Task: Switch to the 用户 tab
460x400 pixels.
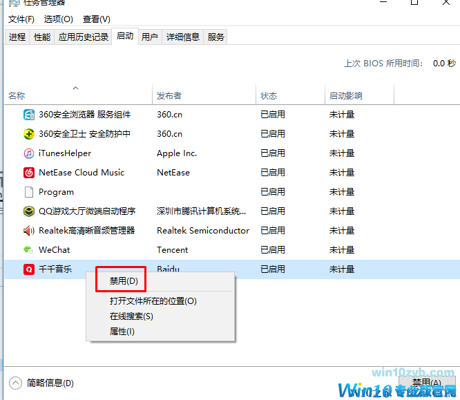Action: pyautogui.click(x=150, y=37)
